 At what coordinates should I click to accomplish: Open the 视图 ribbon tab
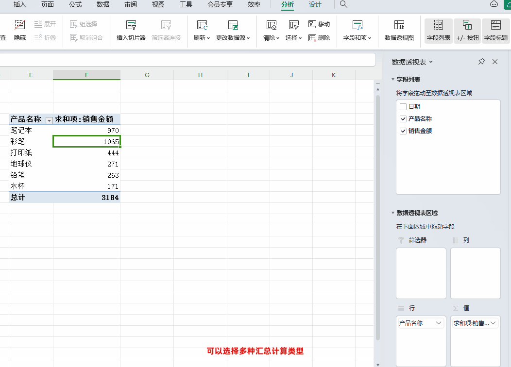click(x=158, y=4)
